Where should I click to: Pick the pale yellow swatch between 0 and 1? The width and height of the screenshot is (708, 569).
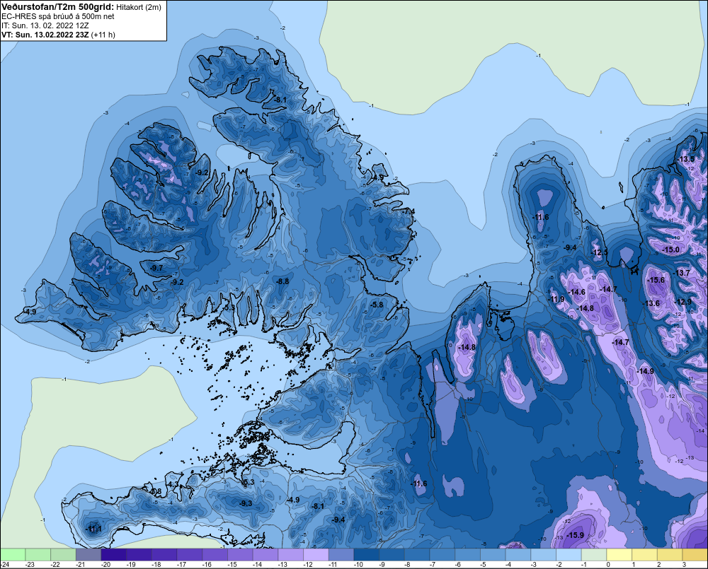click(619, 554)
